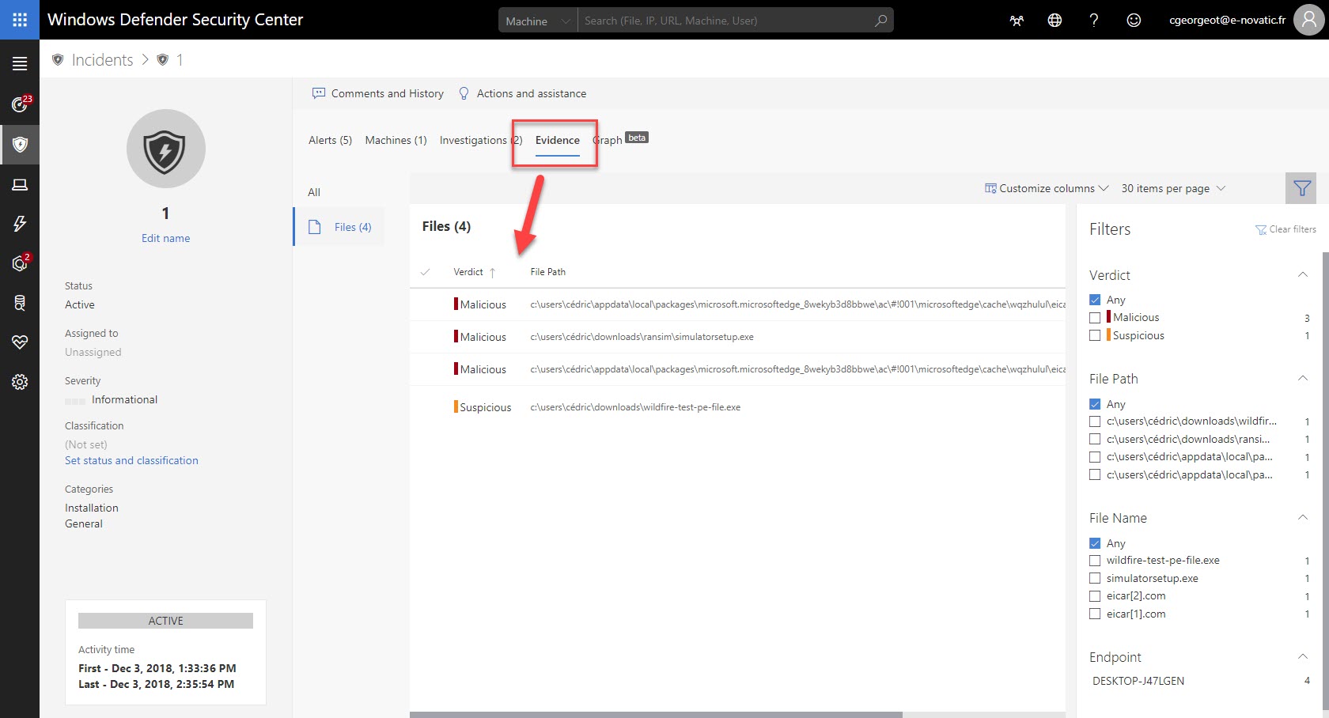The image size is (1329, 718).
Task: Open Alerts queue lightning icon
Action: (x=20, y=224)
